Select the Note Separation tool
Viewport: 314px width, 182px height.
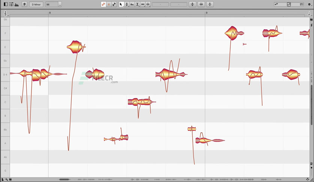148,4
